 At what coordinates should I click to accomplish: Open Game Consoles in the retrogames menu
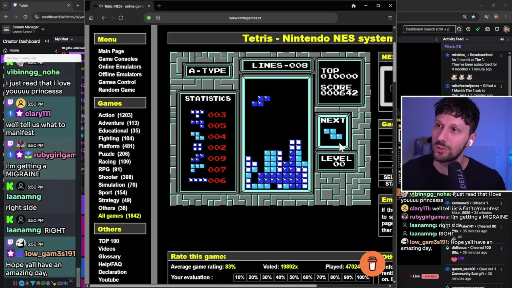[x=118, y=59]
